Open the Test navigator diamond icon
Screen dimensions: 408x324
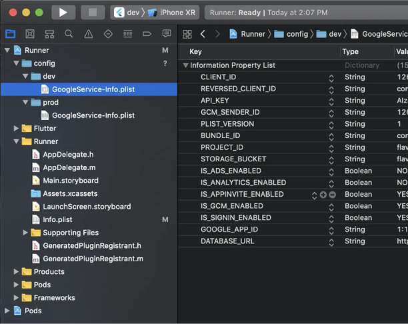click(108, 34)
